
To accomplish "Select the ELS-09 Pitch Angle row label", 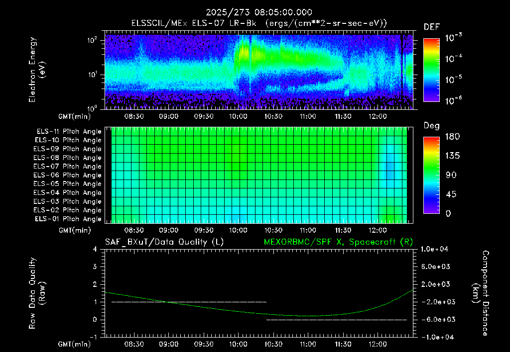I will coord(68,149).
